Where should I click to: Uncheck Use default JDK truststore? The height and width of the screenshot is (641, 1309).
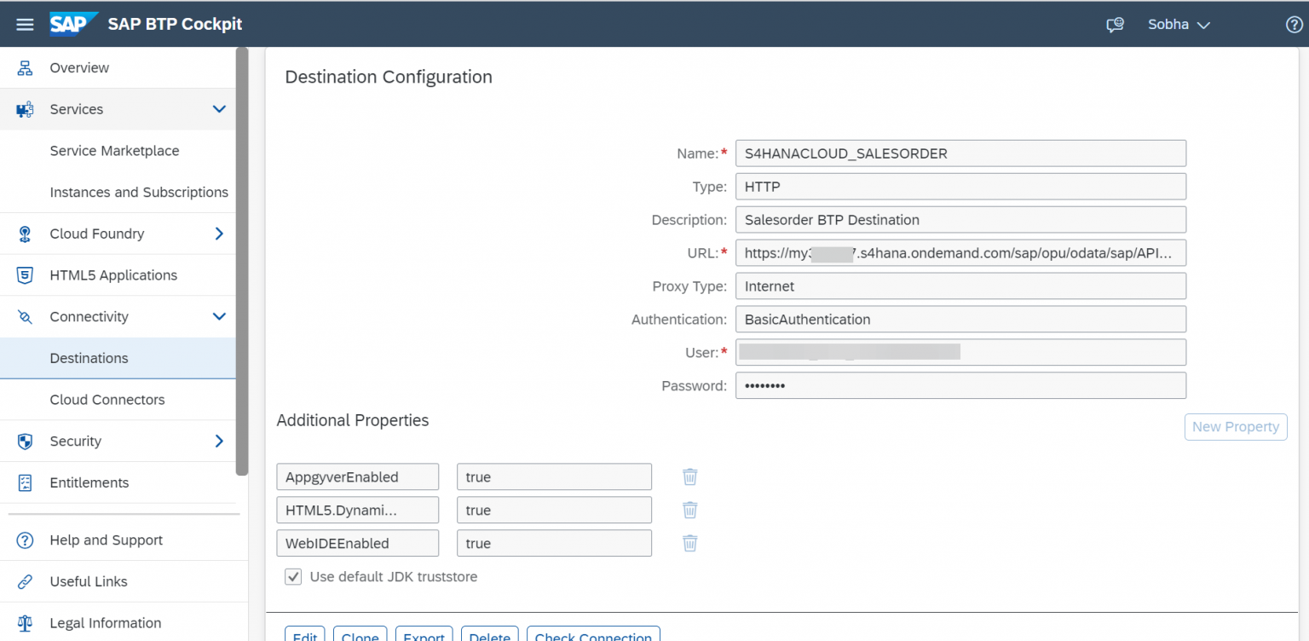[x=292, y=576]
